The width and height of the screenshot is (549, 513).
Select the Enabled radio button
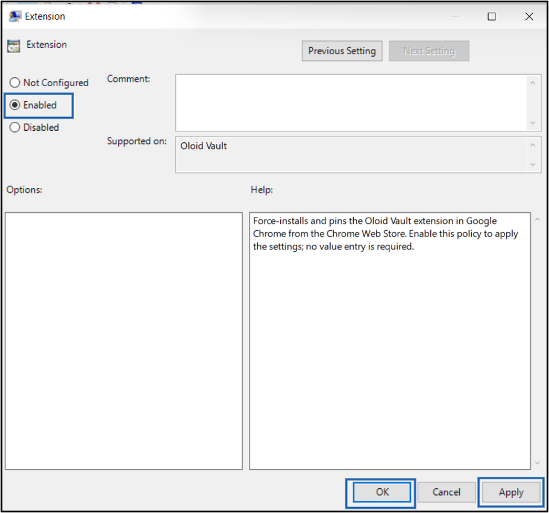[14, 105]
